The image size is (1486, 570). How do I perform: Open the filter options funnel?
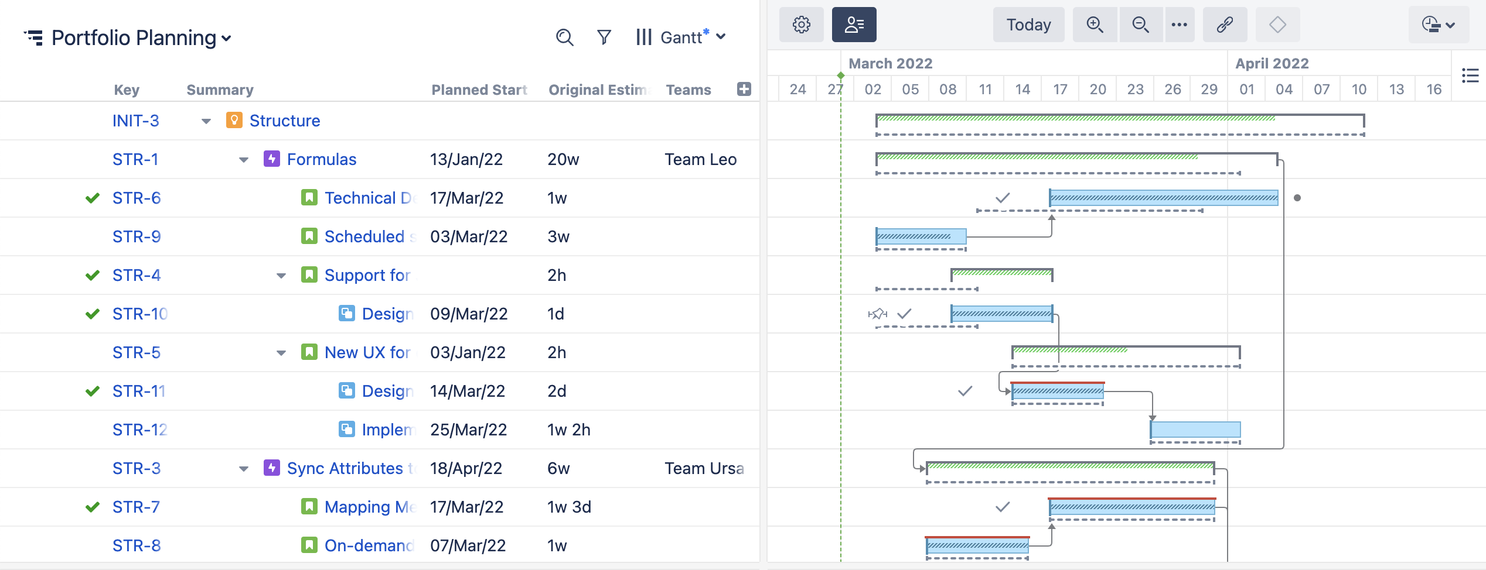(604, 36)
